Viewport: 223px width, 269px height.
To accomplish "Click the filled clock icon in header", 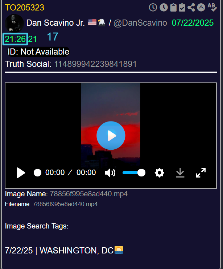I will [164, 8].
